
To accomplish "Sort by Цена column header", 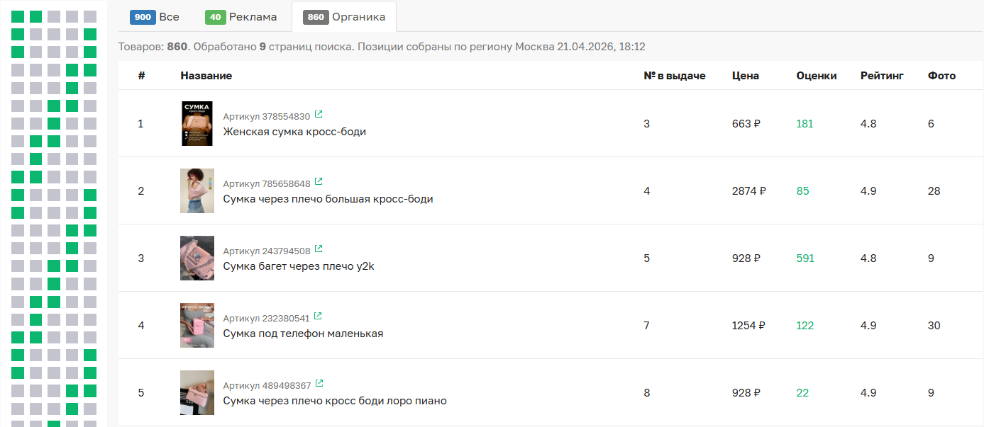I will click(746, 76).
